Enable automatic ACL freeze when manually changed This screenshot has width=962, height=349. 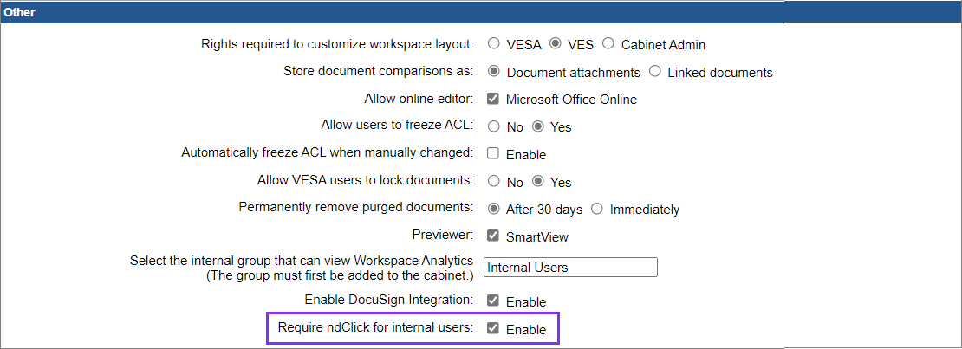493,154
